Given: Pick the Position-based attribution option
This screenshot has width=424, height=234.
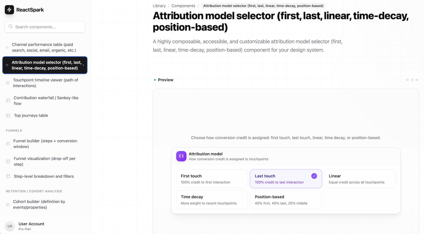Looking at the screenshot, I should click(x=286, y=200).
